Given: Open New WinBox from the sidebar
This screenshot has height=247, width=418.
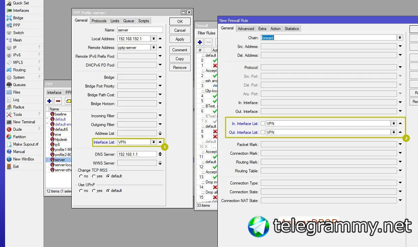Looking at the screenshot, I should [x=23, y=159].
